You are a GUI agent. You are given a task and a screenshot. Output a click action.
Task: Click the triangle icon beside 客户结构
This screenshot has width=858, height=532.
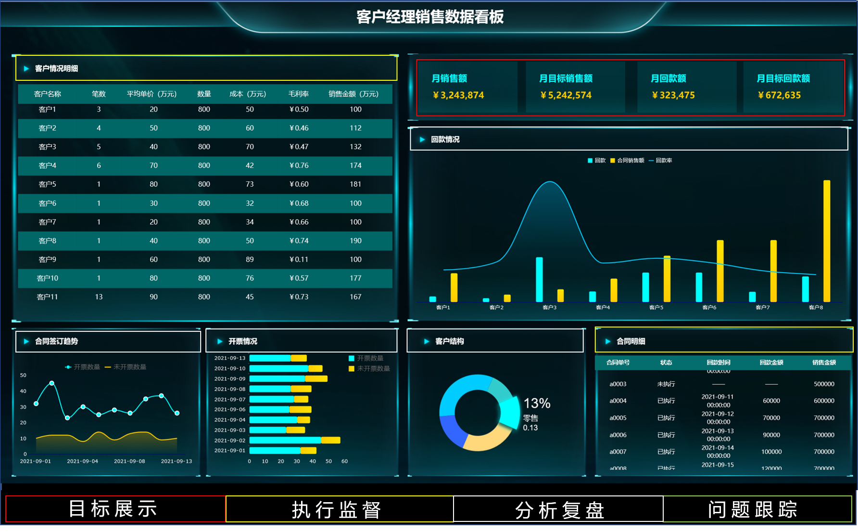coord(427,342)
